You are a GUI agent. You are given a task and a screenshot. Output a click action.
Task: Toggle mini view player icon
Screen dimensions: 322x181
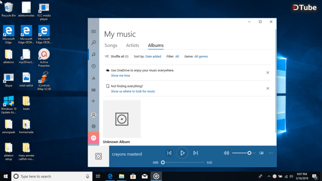(261, 153)
